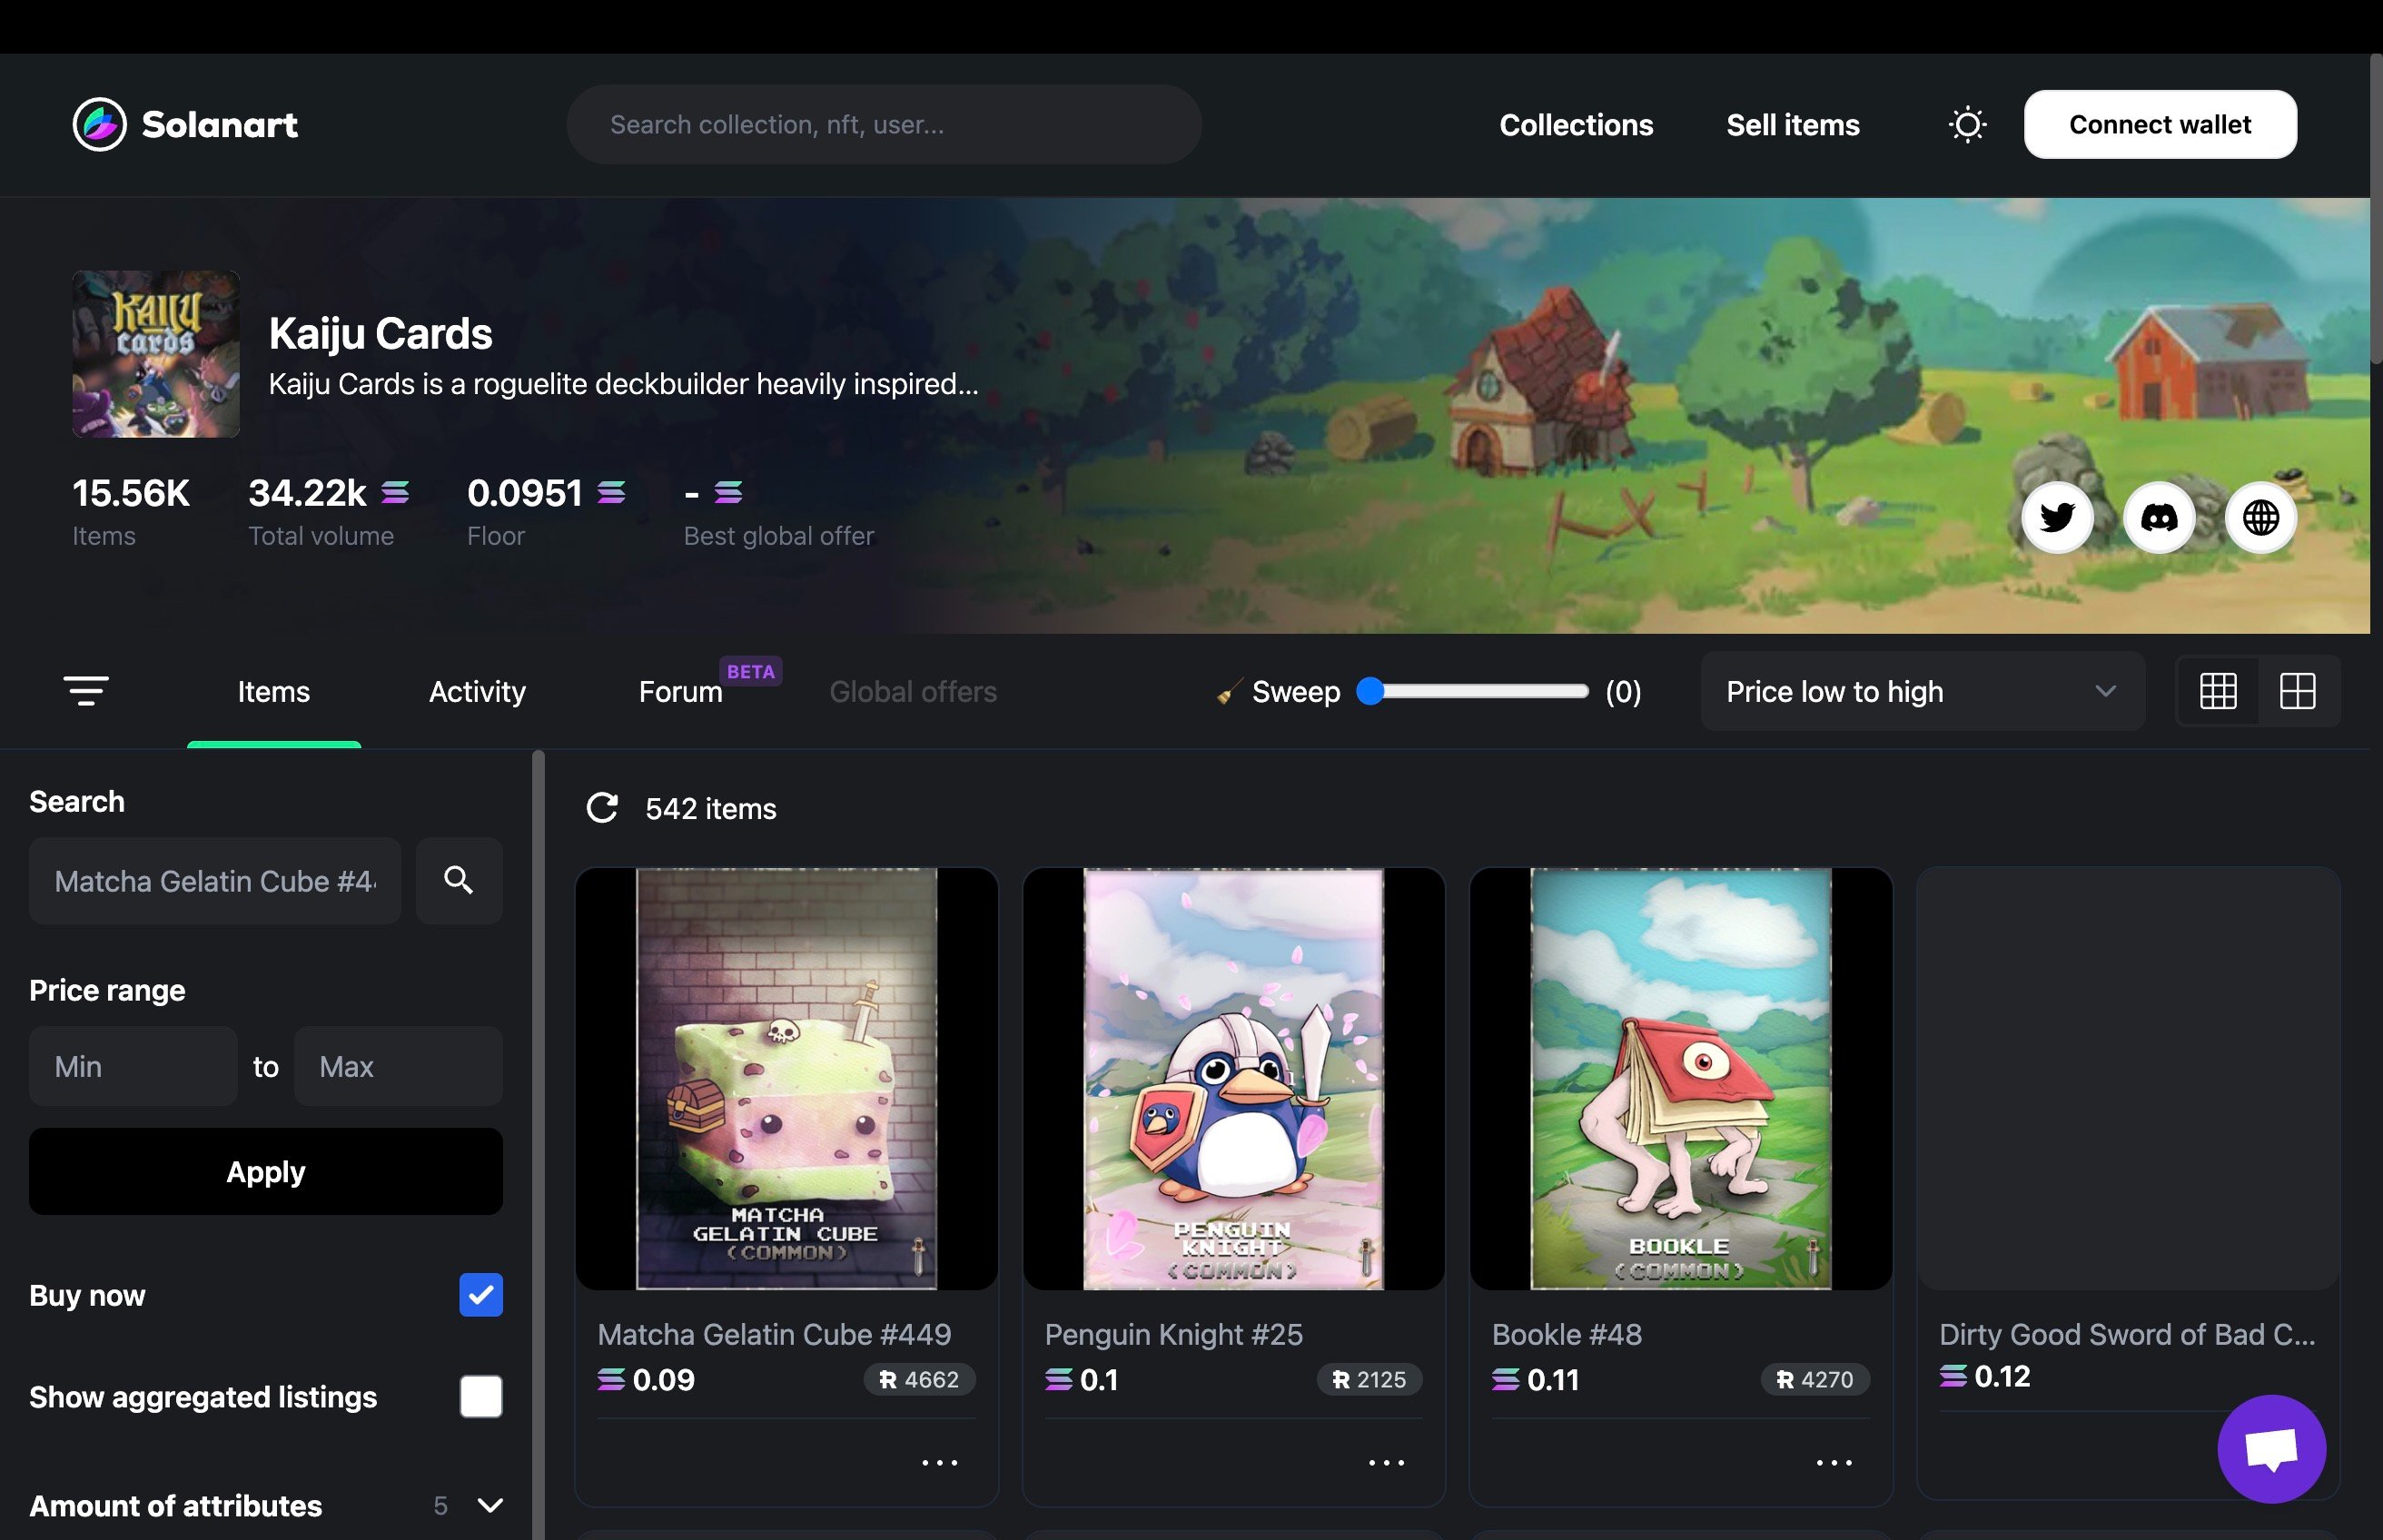The image size is (2383, 1540).
Task: Click rarity rank badge 4662
Action: coord(919,1380)
